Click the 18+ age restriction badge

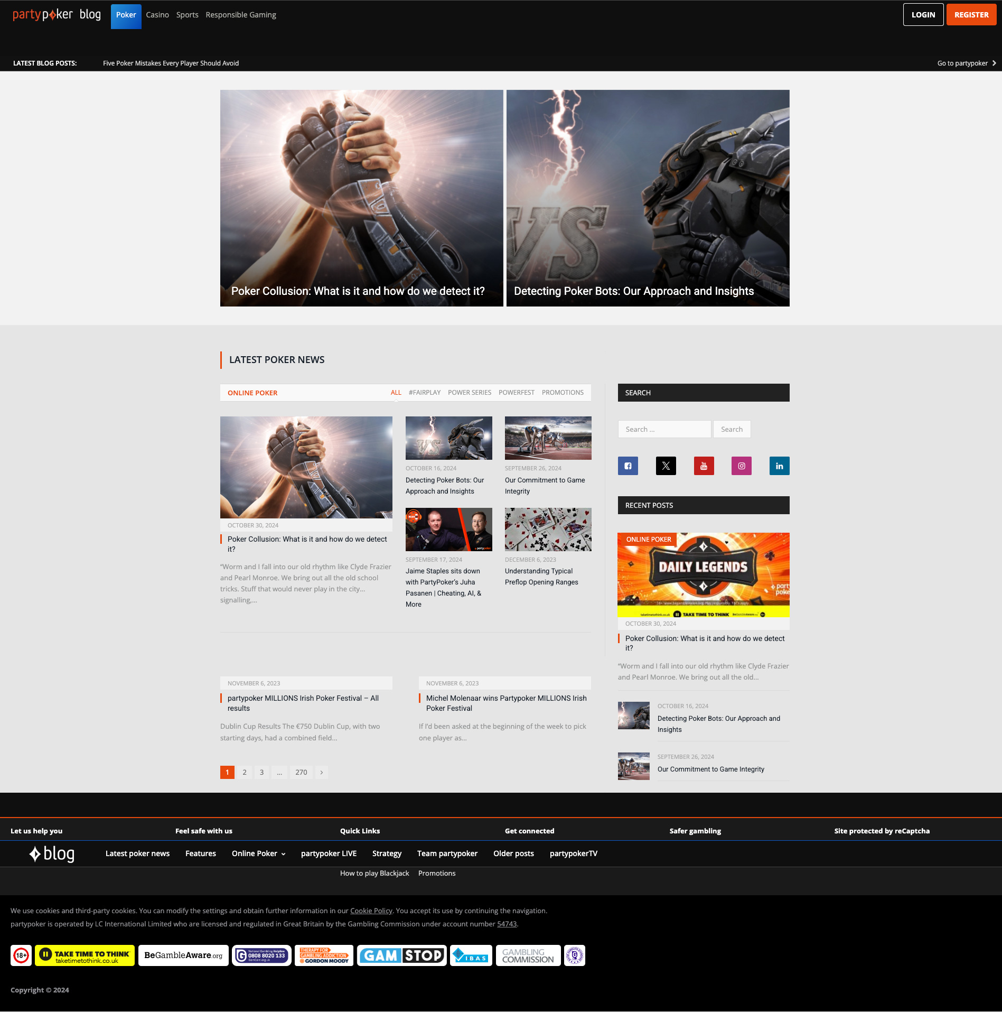[x=21, y=955]
